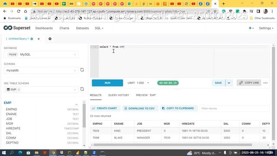
Task: Open the Datasets menu item
Action: [x=82, y=28]
